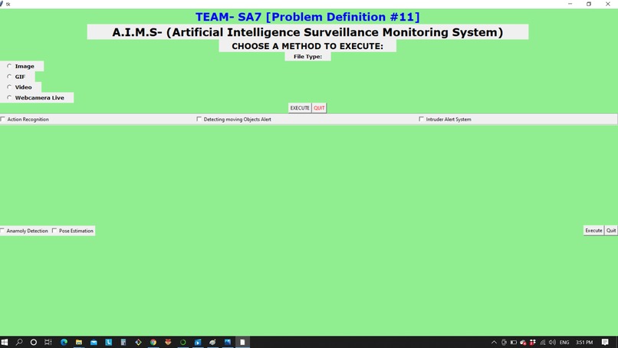Check the Anamoly Detection option

point(2,231)
